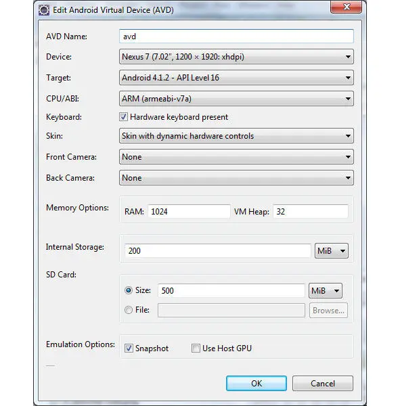
Task: Open the Device dropdown showing Nexus 7
Action: pyautogui.click(x=236, y=56)
